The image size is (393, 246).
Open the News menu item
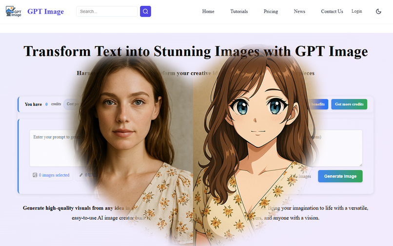pos(299,11)
